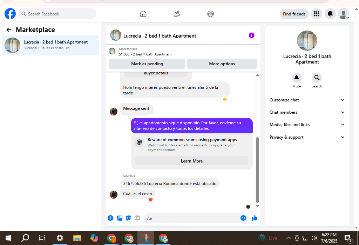Viewport: 359px width, 245px height.
Task: Open the emoji picker smiley
Action: coord(243,218)
